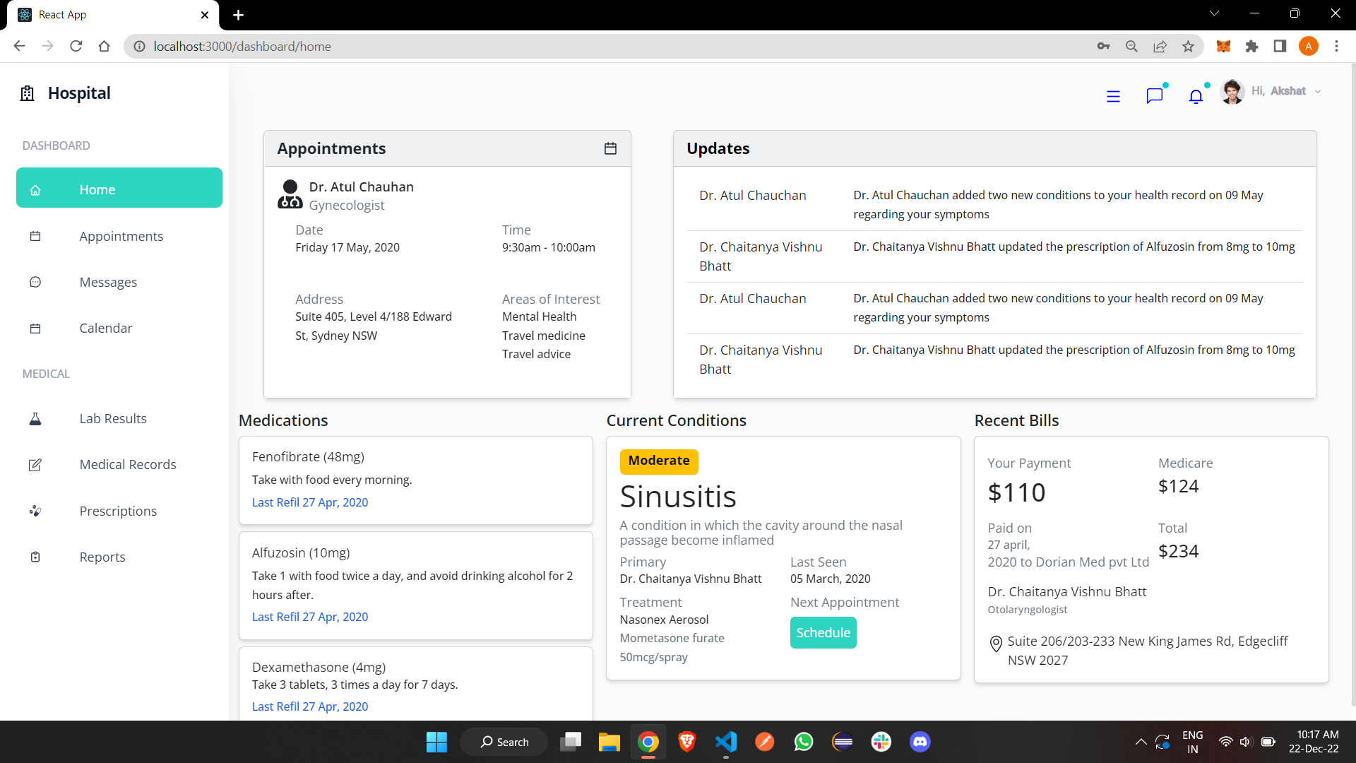This screenshot has height=763, width=1356.
Task: Expand the profile dropdown next to Akshat
Action: point(1318,91)
